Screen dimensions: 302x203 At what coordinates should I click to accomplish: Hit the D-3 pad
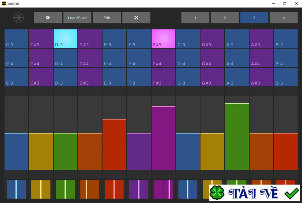click(65, 77)
